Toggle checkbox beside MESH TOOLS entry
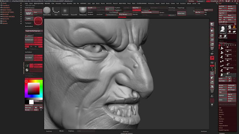 point(21,10)
